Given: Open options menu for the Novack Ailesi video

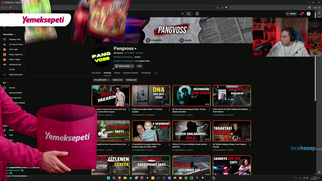Looking at the screenshot, I should pos(210,110).
